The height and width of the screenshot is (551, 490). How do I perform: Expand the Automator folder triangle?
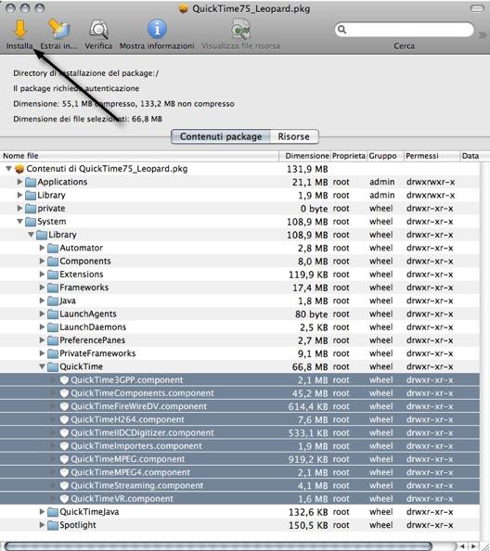pos(42,248)
